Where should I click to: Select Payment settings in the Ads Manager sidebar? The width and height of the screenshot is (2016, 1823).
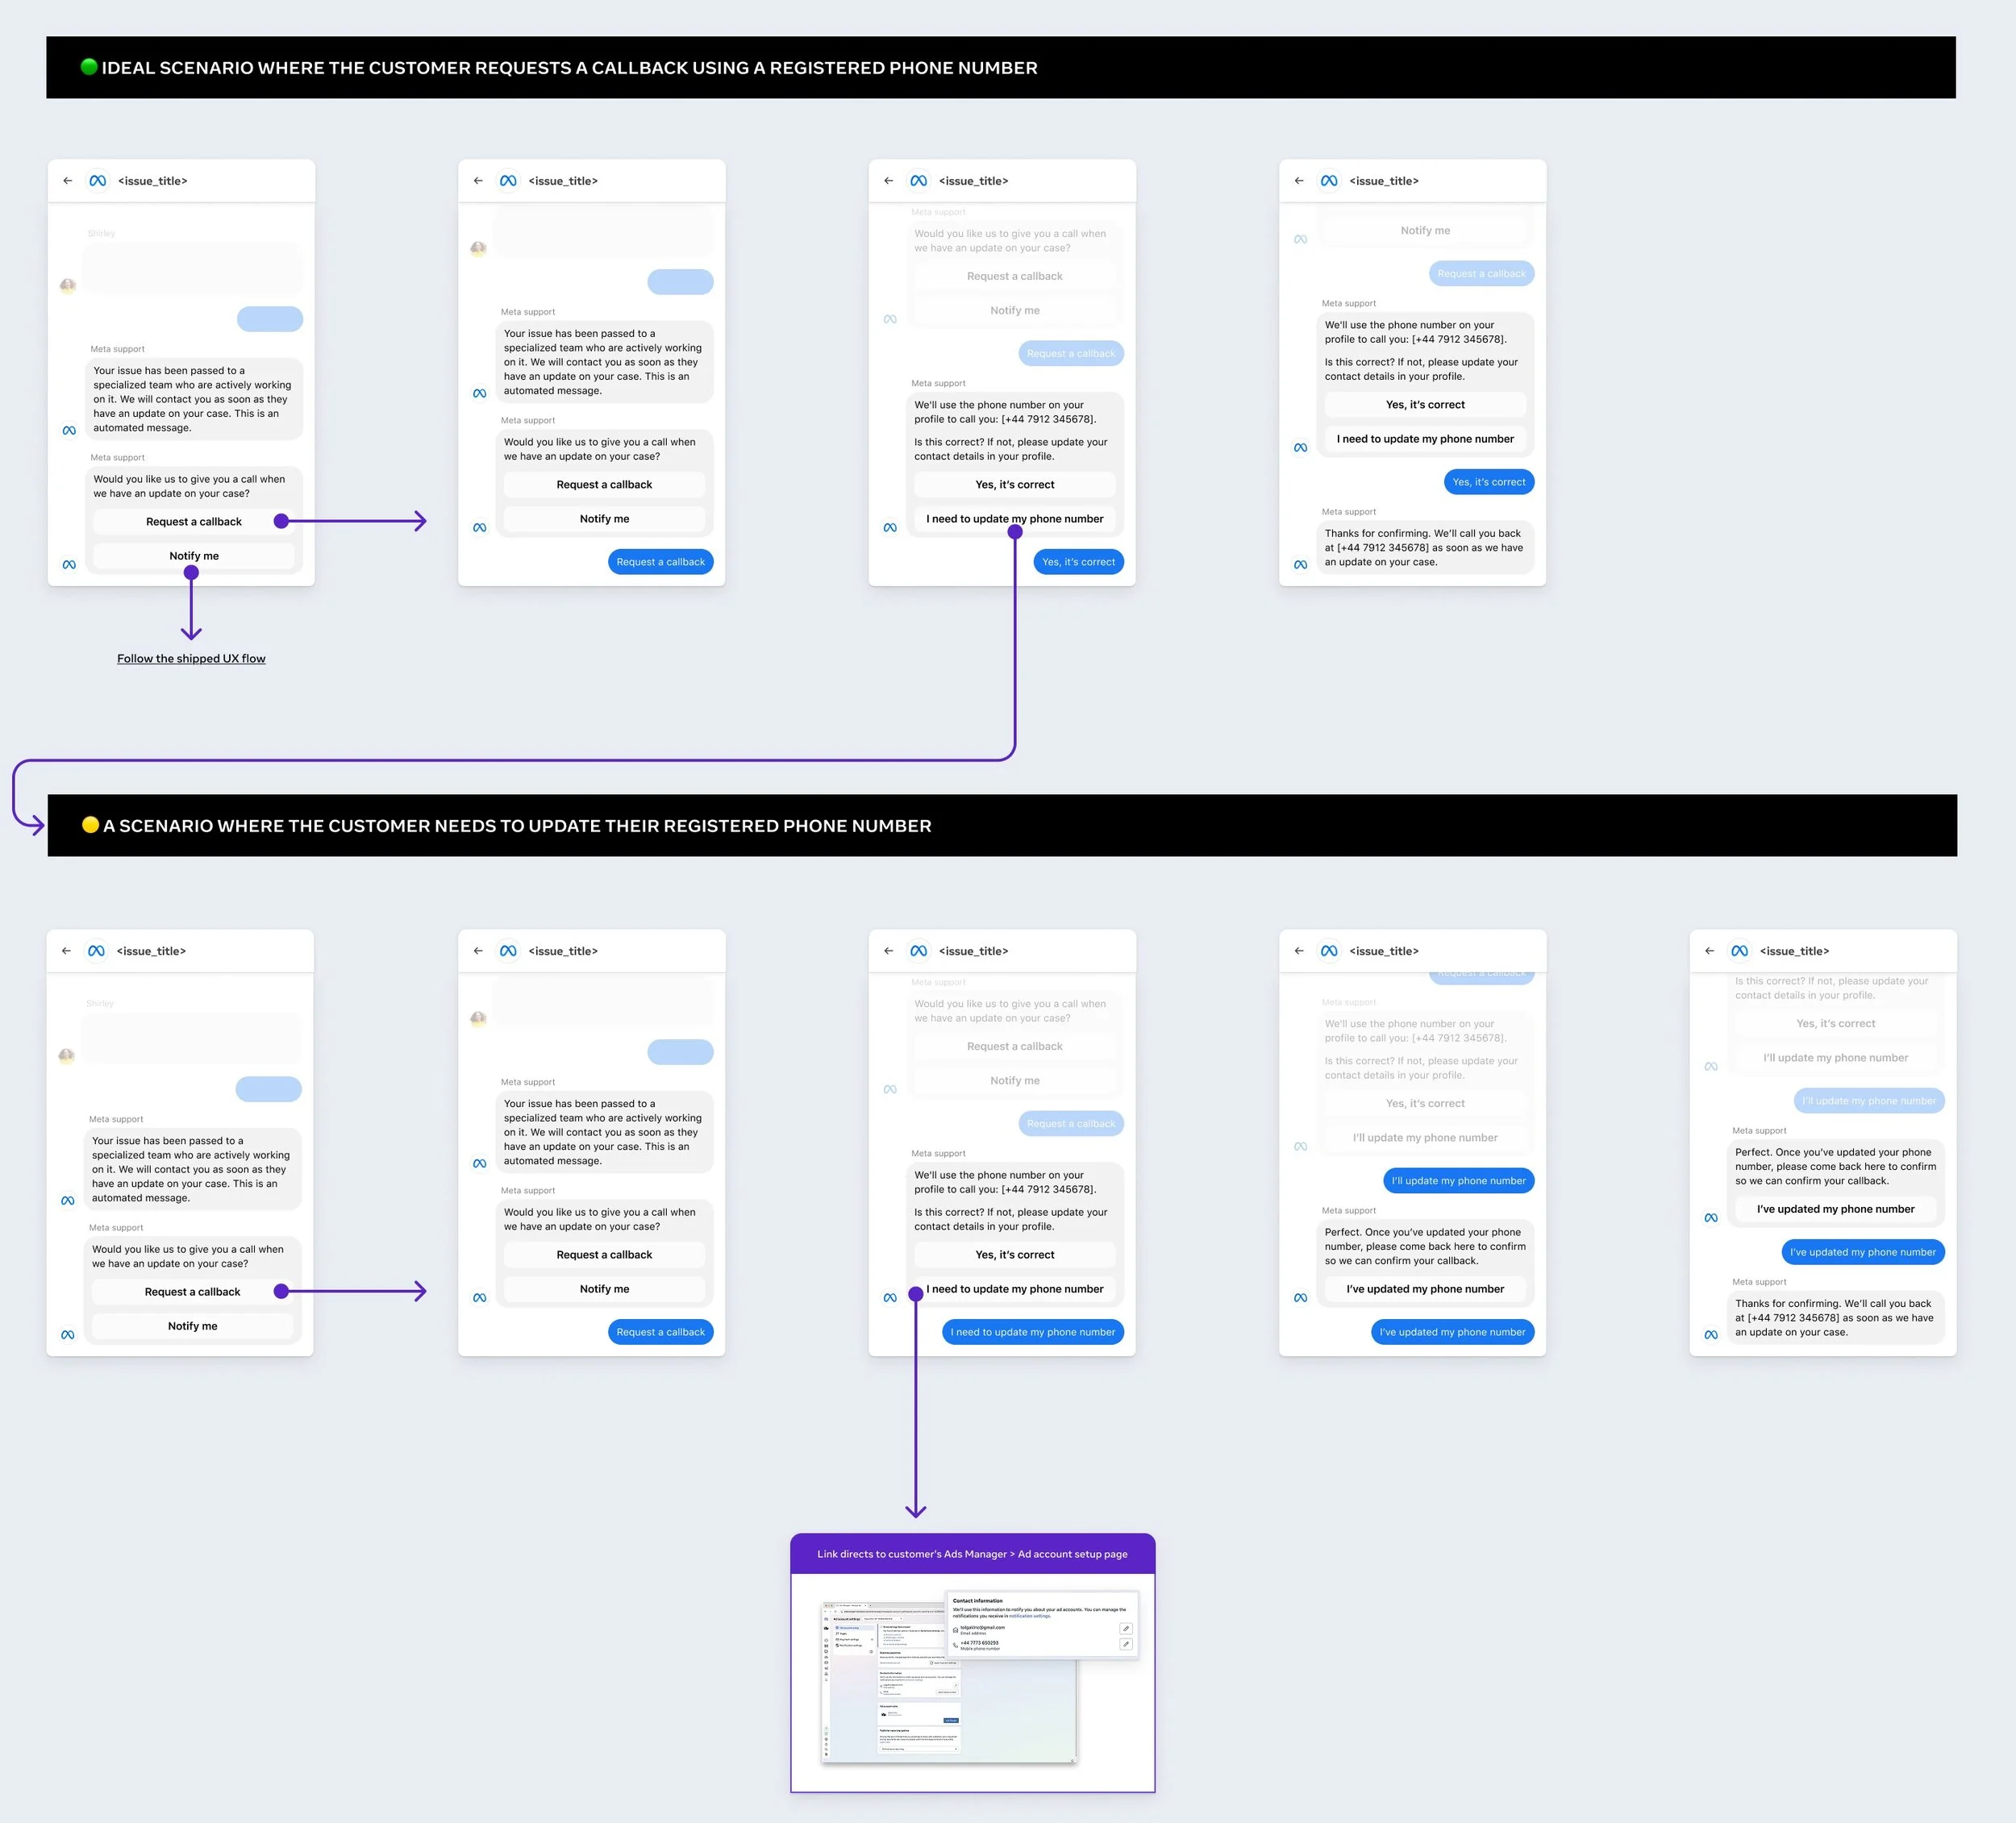(850, 1640)
